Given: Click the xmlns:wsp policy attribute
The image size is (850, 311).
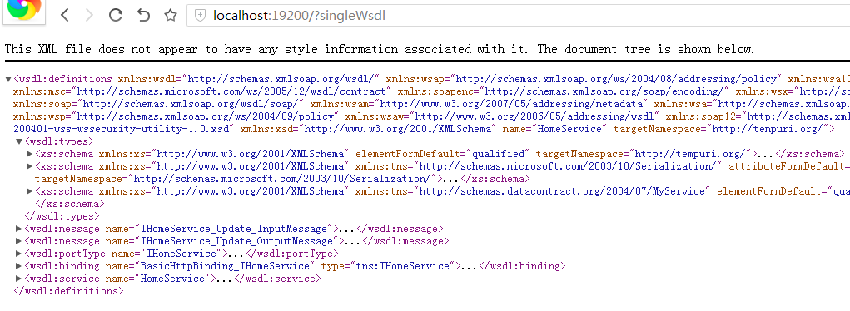Looking at the screenshot, I should click(176, 116).
